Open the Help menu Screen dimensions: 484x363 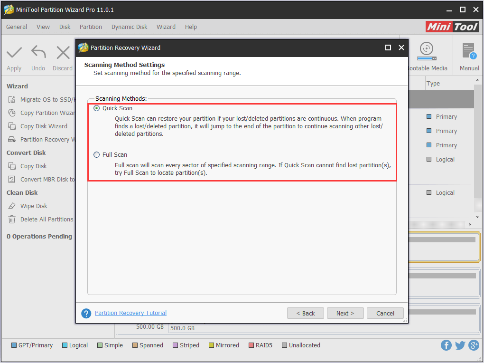click(191, 27)
